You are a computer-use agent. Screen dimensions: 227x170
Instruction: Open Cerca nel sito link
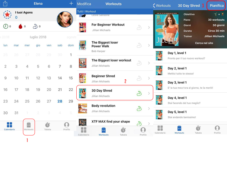204,43
